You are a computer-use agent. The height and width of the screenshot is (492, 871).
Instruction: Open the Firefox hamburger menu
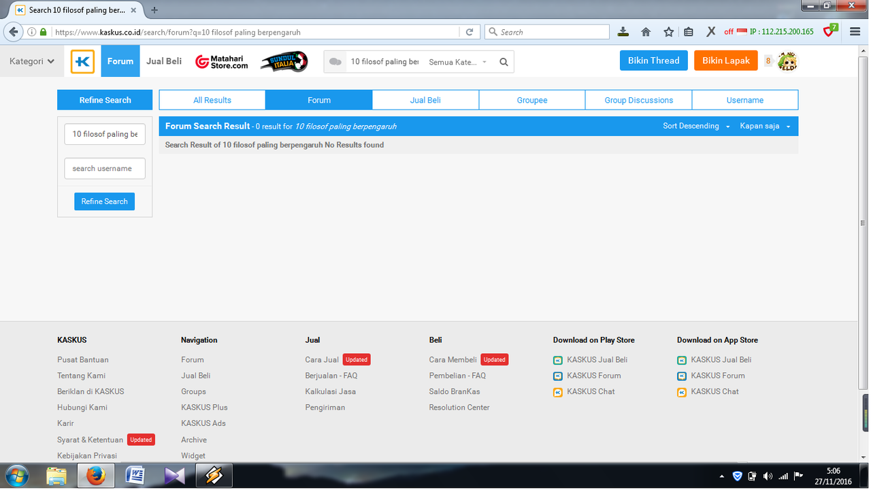point(855,32)
